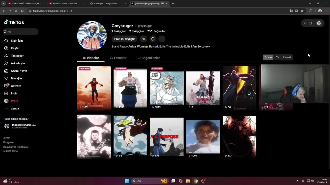Switch to the Favoriler tab

pos(118,58)
